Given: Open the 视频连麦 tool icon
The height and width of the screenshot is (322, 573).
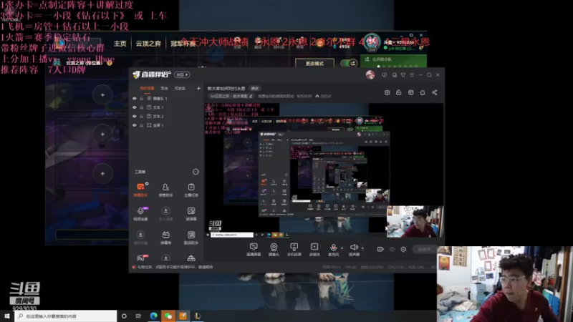Looking at the screenshot, I should tap(140, 213).
